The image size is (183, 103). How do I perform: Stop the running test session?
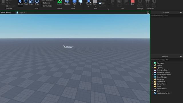[133, 2]
